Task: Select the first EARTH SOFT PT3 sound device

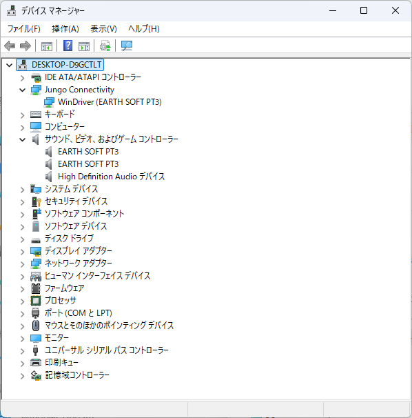Action: coord(88,152)
